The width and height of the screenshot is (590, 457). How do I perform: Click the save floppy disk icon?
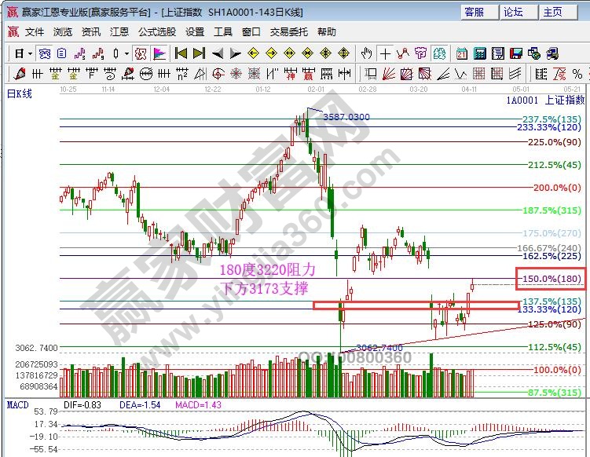click(x=515, y=53)
